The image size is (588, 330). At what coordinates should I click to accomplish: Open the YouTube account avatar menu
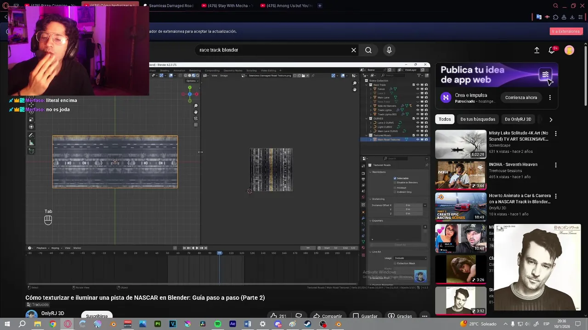click(569, 50)
